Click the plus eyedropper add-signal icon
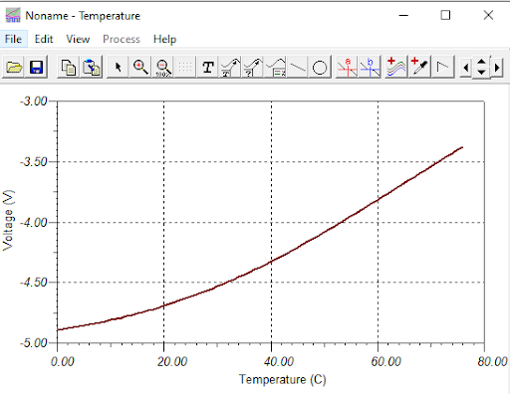Image resolution: width=510 pixels, height=394 pixels. (x=419, y=68)
